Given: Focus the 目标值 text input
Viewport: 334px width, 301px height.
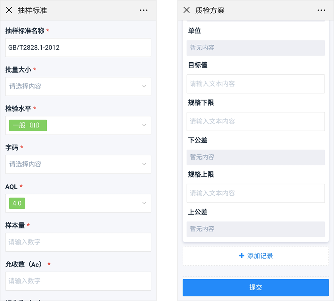Looking at the screenshot, I should (x=256, y=84).
